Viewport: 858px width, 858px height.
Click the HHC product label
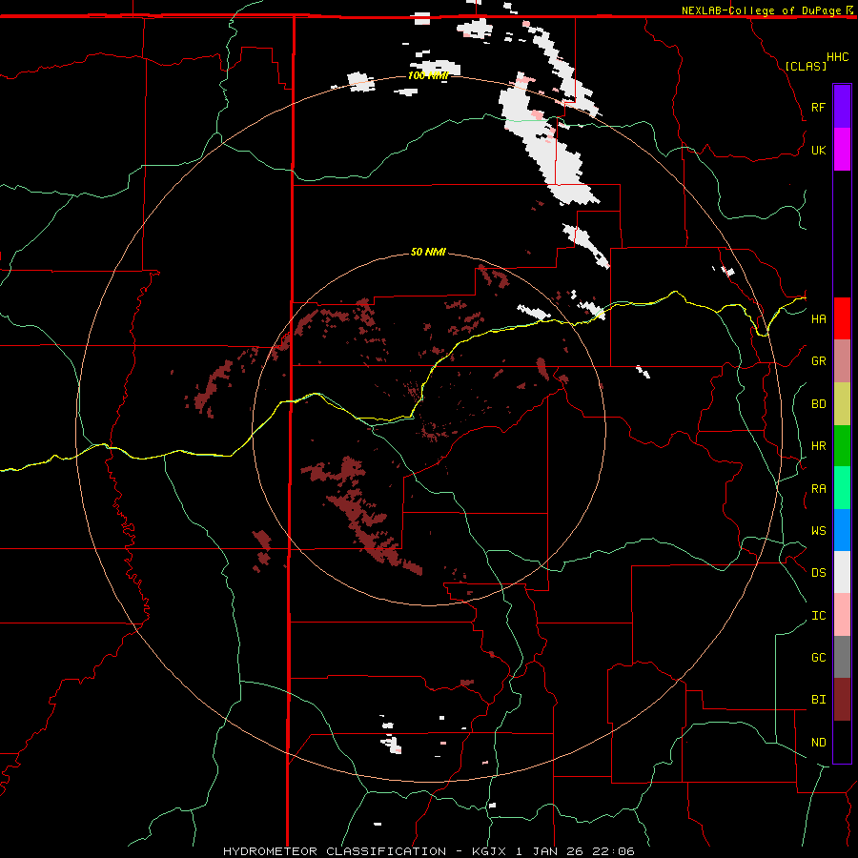[x=837, y=57]
